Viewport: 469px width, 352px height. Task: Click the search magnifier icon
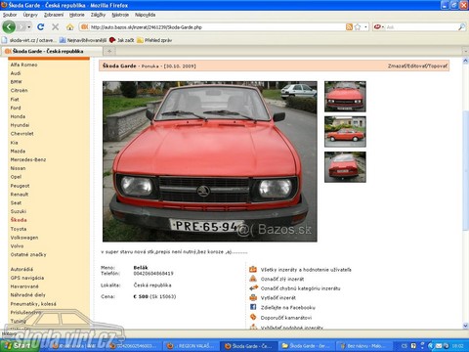[461, 27]
